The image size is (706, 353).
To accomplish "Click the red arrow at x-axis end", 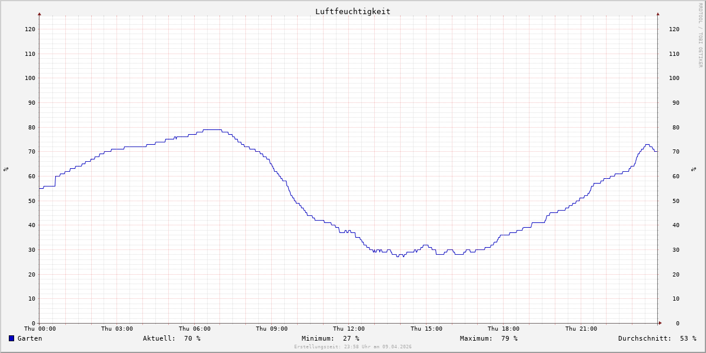I will click(x=660, y=323).
